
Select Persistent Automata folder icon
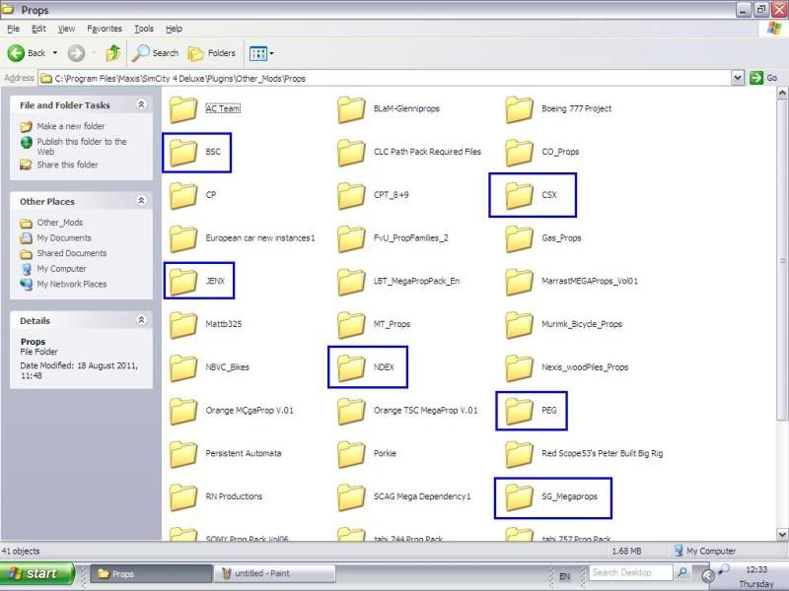tap(183, 454)
